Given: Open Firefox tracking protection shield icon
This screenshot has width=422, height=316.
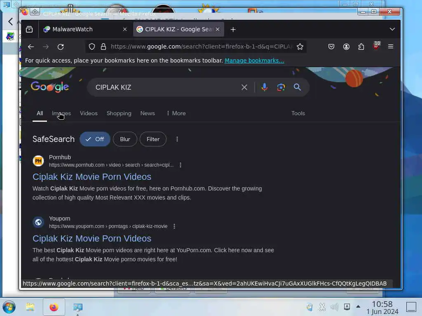Looking at the screenshot, I should 92,47.
